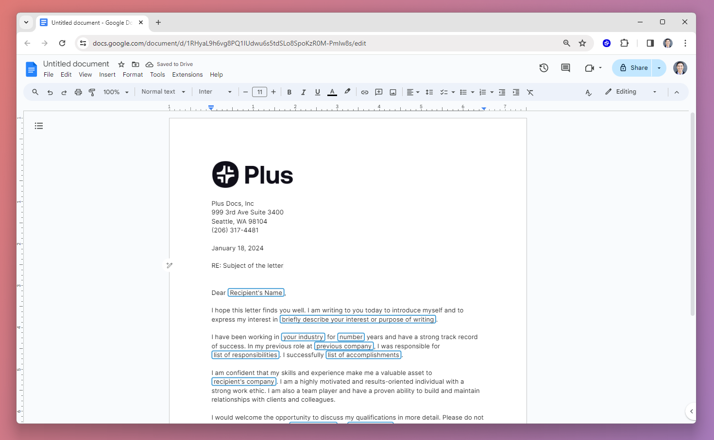714x440 pixels.
Task: Collapse the toolbar with the chevron
Action: (677, 92)
